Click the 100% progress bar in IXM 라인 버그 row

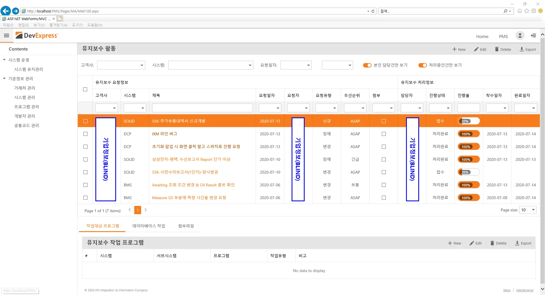(469, 134)
